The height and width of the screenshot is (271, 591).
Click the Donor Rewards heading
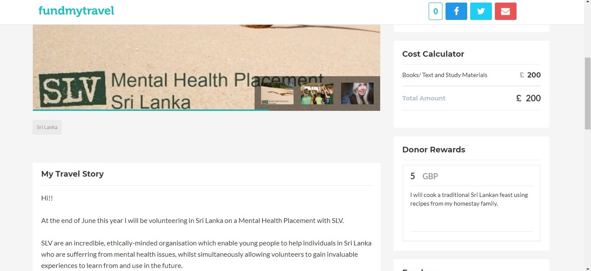click(433, 150)
